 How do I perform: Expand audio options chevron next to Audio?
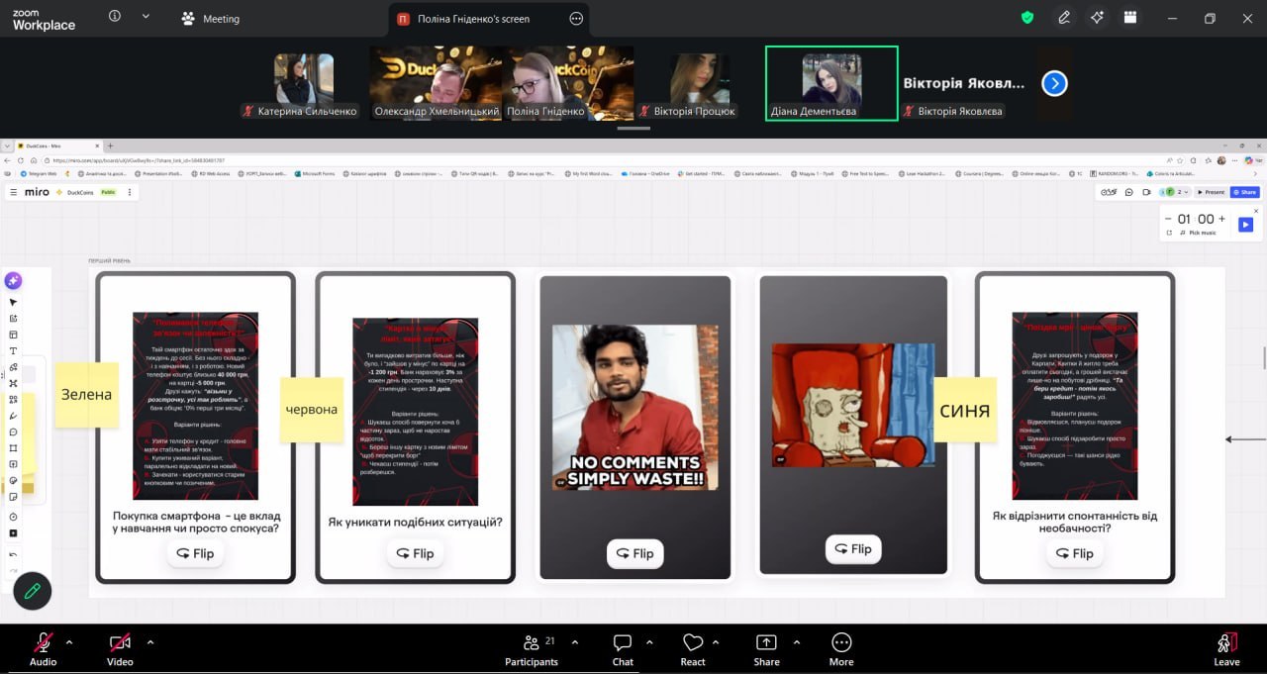(x=69, y=641)
